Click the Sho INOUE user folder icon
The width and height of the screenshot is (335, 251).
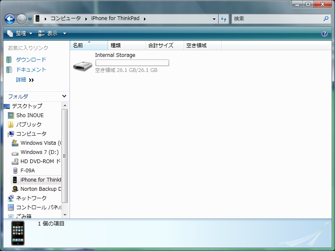coord(11,115)
